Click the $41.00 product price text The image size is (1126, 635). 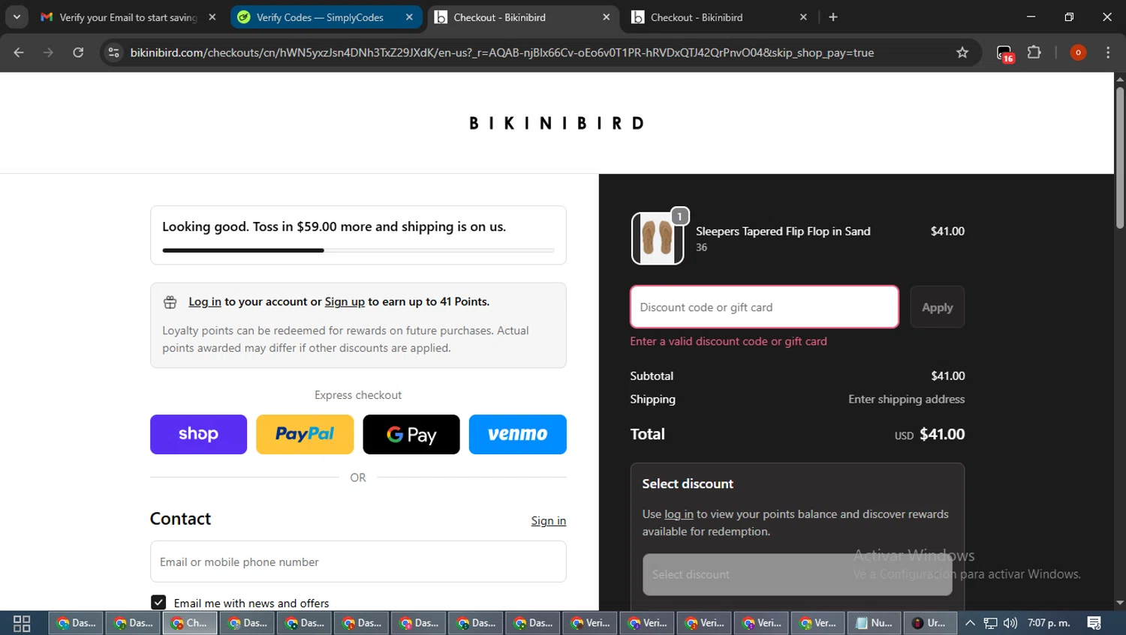(x=947, y=231)
